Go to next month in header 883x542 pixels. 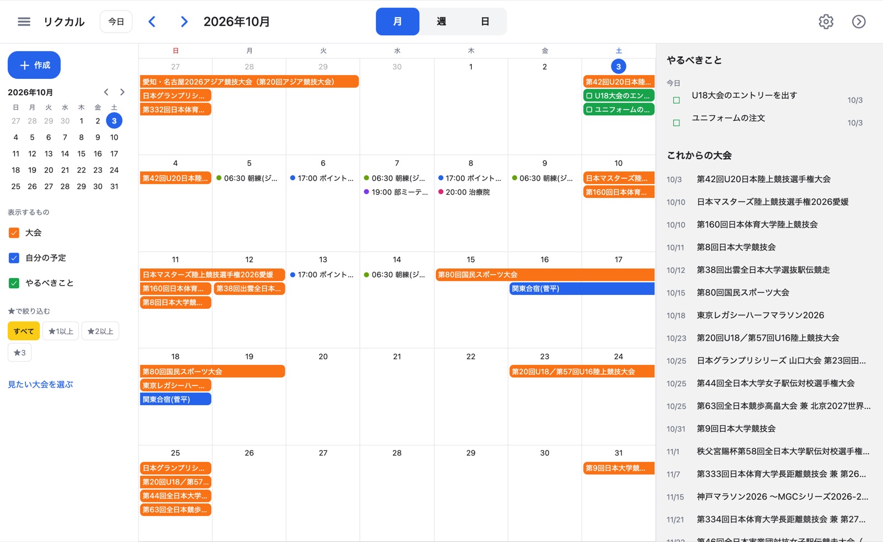pyautogui.click(x=184, y=22)
